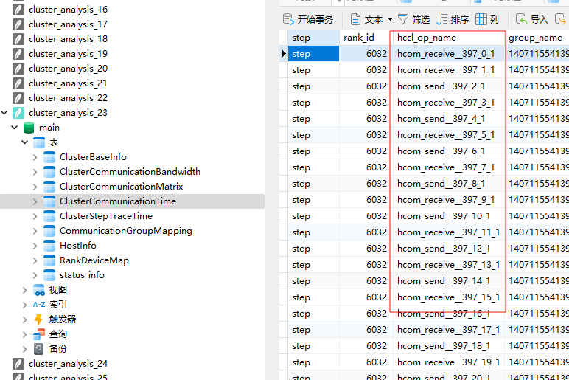
Task: Expand the 索引 indexes folder
Action: click(x=24, y=305)
